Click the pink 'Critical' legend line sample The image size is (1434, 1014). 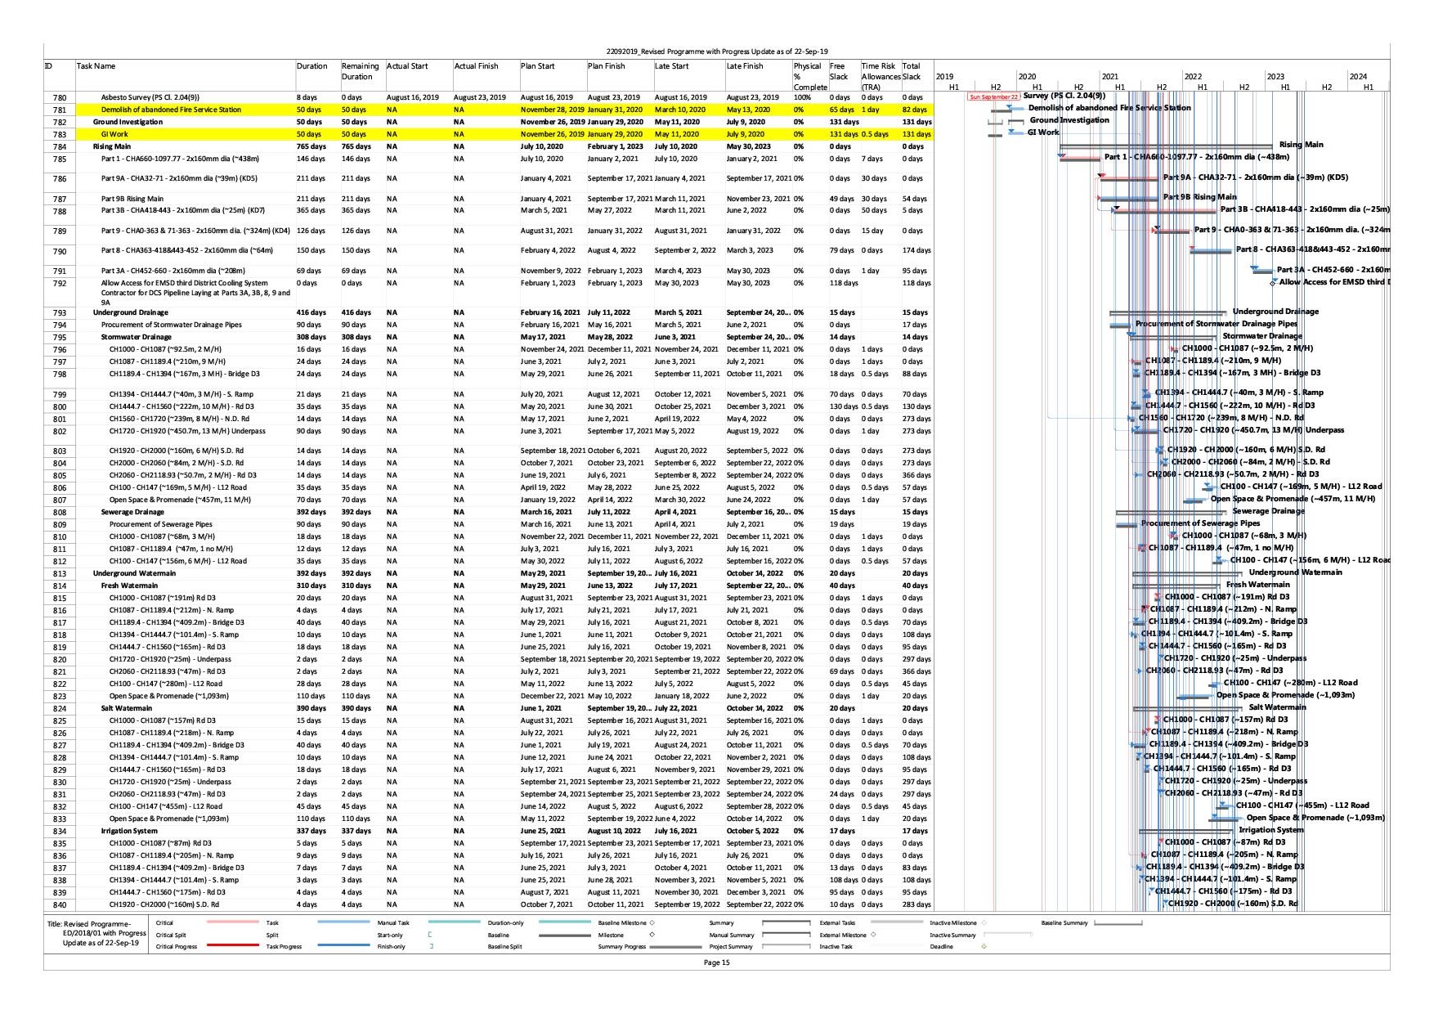point(233,922)
